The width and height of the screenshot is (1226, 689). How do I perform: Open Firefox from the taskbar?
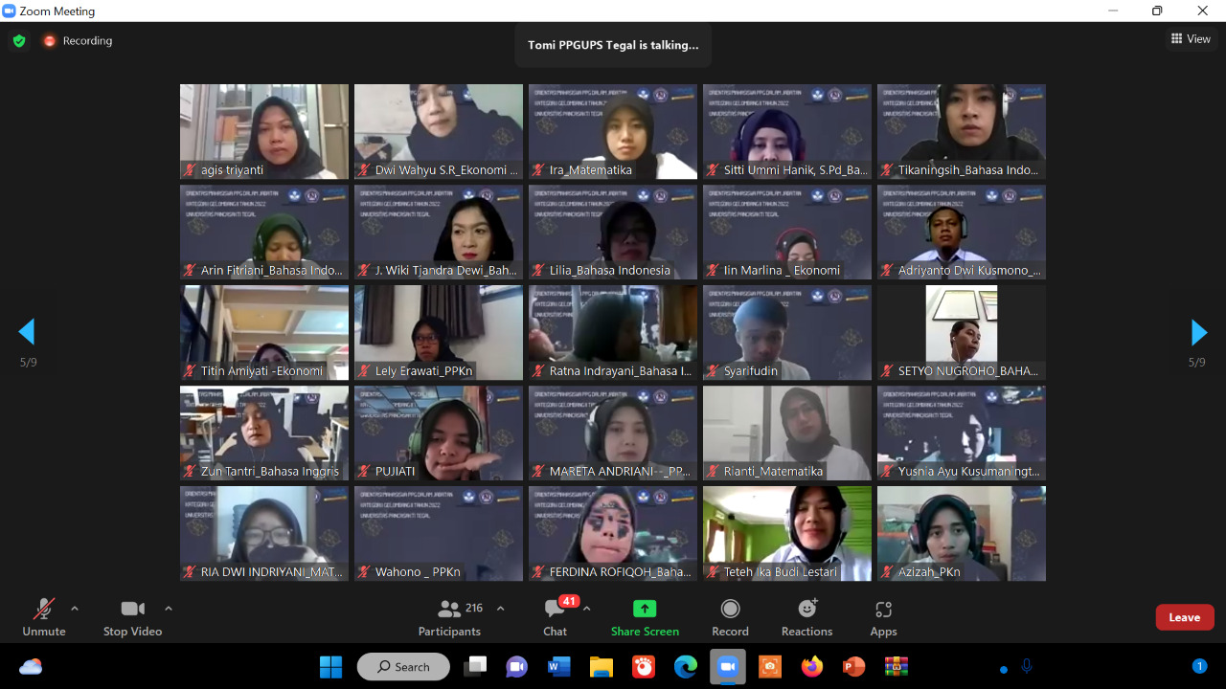812,666
